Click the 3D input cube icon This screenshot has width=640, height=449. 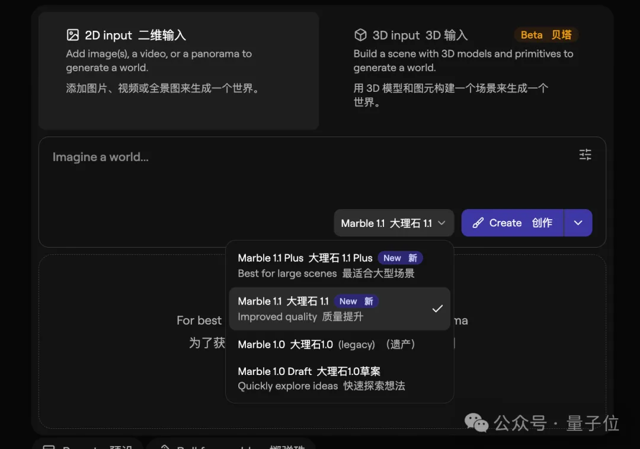[360, 35]
